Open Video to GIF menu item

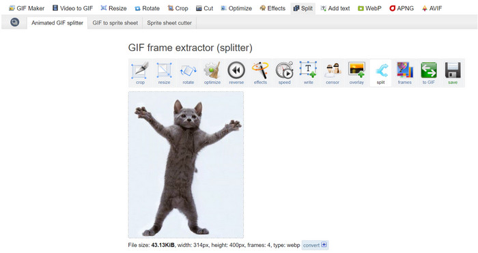tap(72, 8)
